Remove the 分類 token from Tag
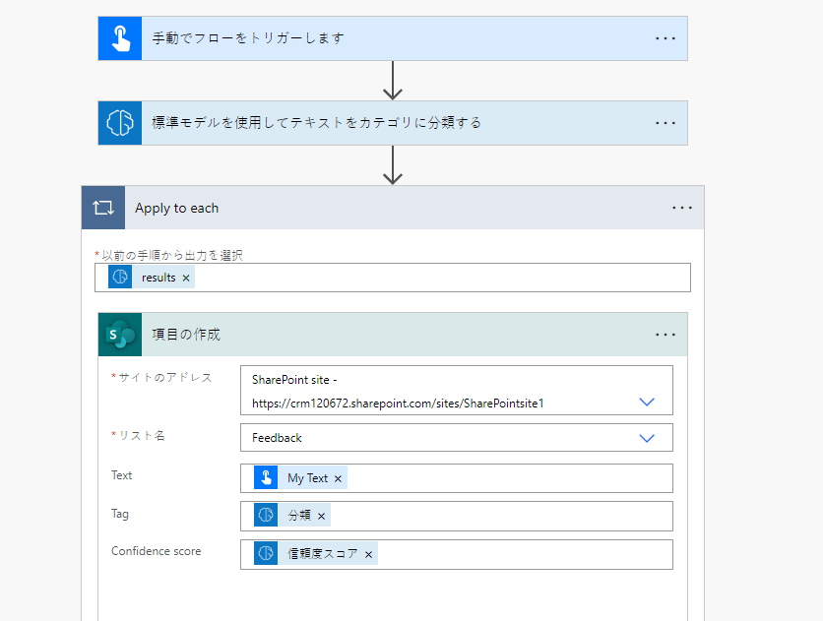823x621 pixels. [x=321, y=517]
